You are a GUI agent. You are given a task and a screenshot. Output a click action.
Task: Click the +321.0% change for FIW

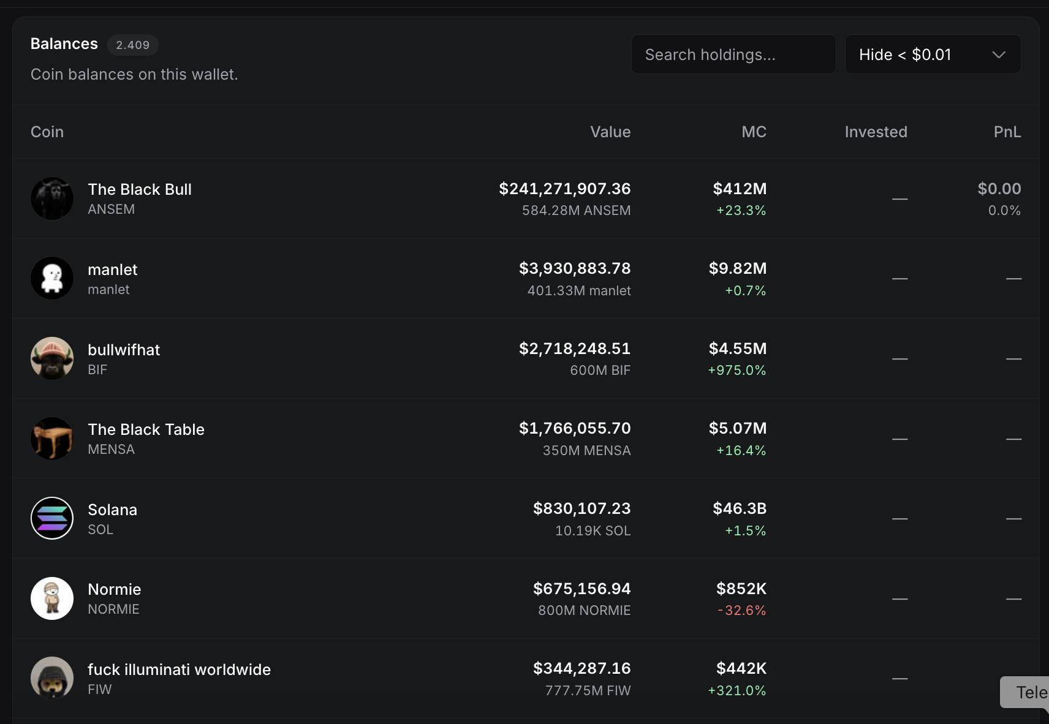point(737,690)
